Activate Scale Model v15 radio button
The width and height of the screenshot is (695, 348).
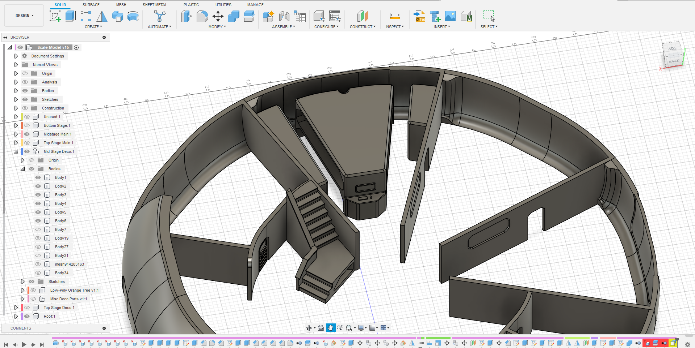pos(76,47)
